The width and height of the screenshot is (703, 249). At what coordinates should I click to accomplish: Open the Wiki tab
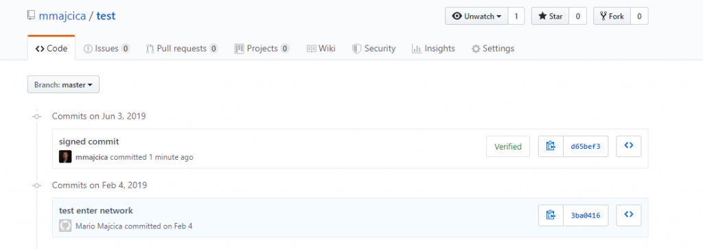pos(321,49)
